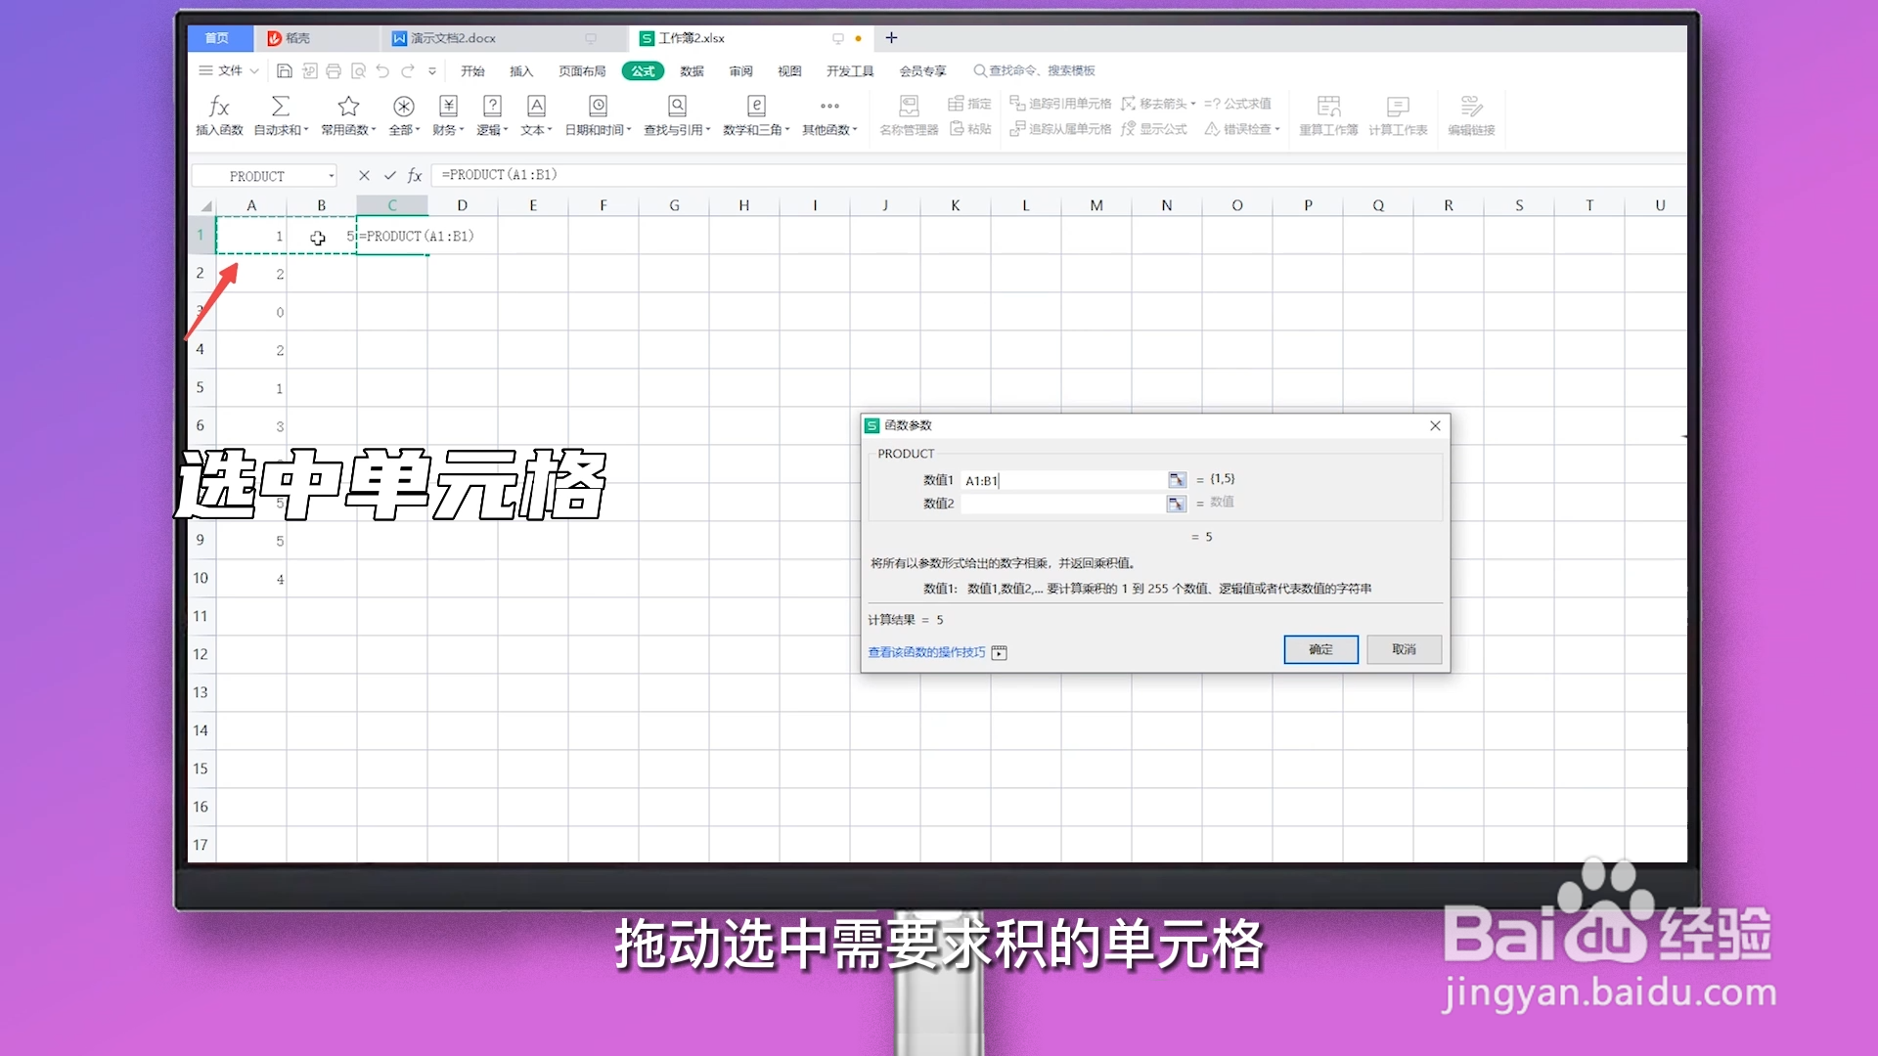Switch to the 数据 (Data) ribbon tab
The height and width of the screenshot is (1056, 1878).
691,70
